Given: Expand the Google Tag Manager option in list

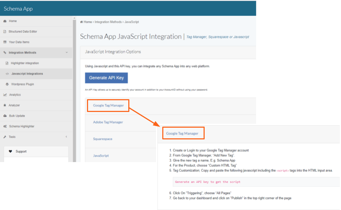Looking at the screenshot, I should pyautogui.click(x=108, y=105).
